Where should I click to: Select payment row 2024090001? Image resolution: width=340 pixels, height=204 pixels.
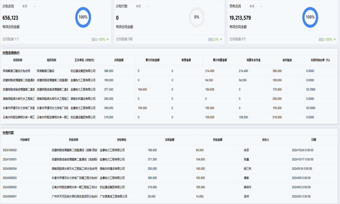(x=10, y=197)
